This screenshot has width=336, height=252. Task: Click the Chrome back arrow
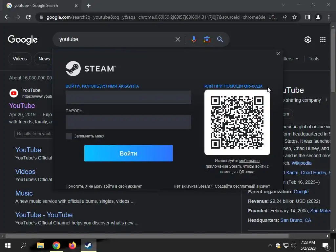[x=7, y=17]
